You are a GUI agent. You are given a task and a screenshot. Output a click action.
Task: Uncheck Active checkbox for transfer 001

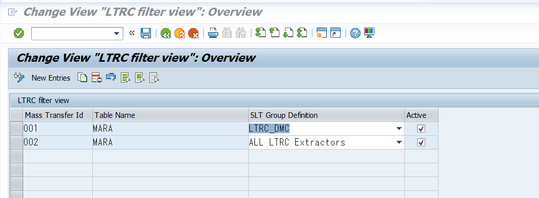point(421,129)
